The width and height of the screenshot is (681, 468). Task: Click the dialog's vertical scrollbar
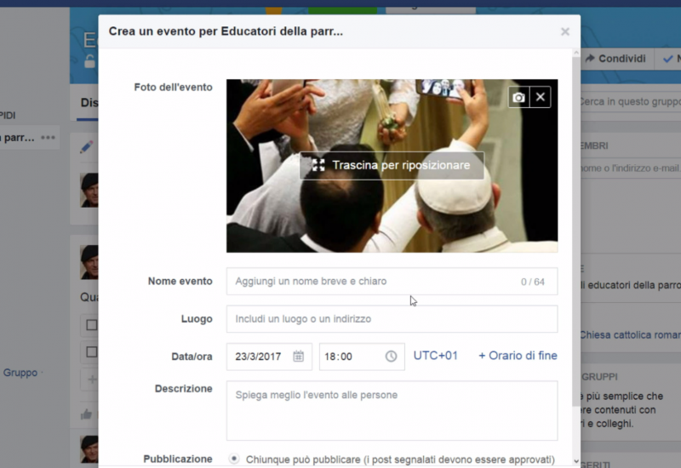(575, 255)
